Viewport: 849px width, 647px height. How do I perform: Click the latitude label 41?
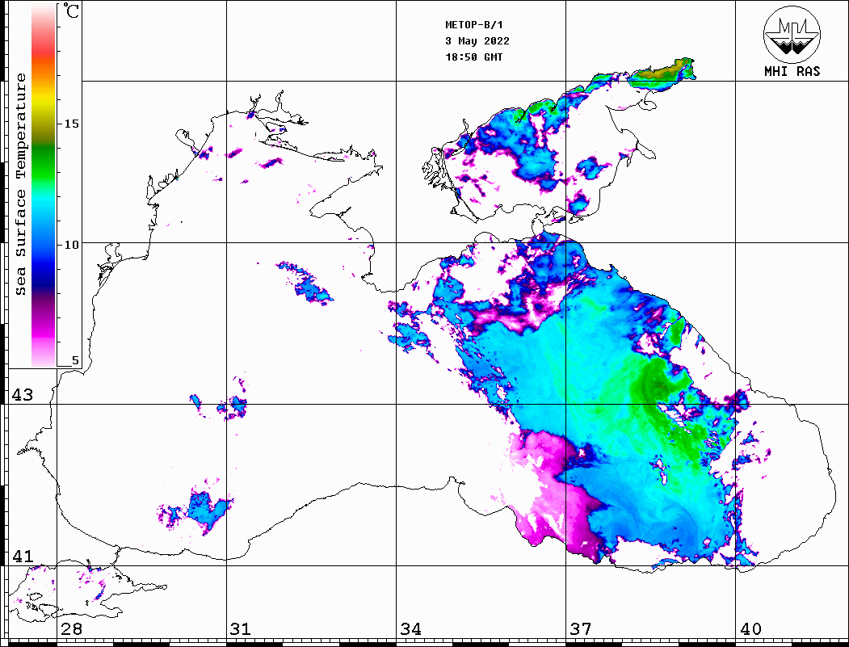pyautogui.click(x=23, y=556)
